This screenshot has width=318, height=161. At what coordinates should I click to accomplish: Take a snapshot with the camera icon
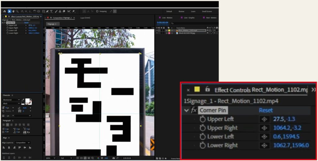click(x=114, y=158)
